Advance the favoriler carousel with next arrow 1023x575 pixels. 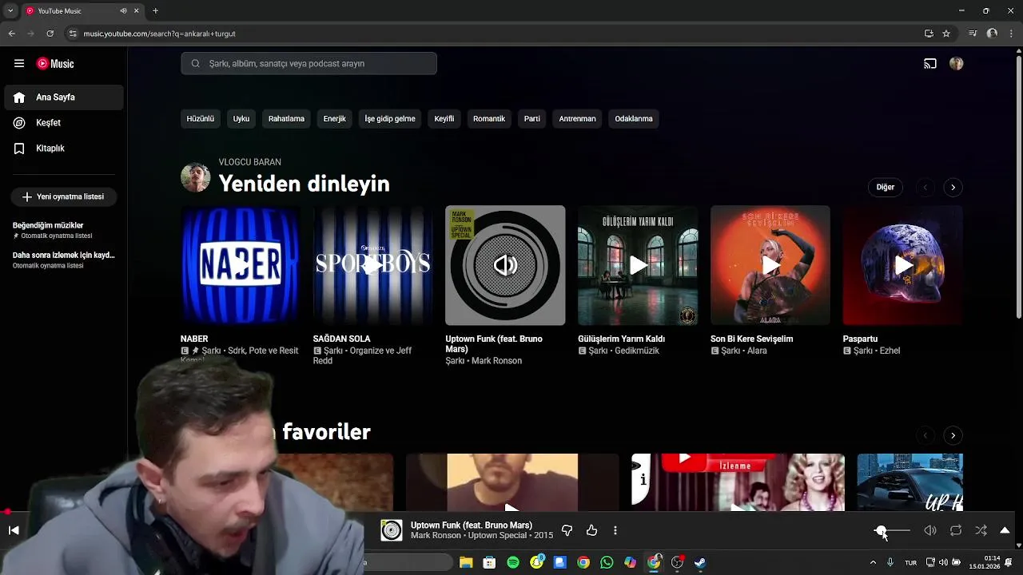point(953,436)
